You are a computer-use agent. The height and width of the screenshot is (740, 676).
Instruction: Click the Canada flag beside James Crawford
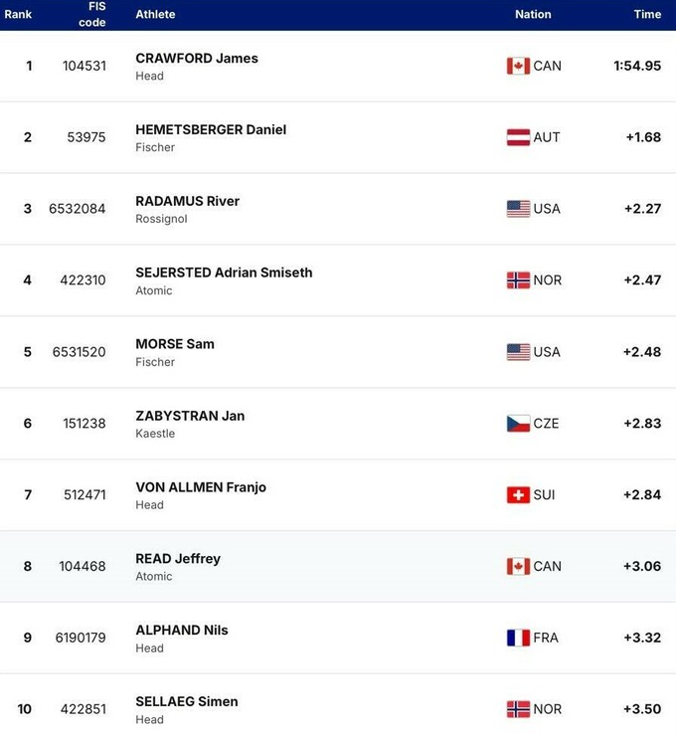pos(518,66)
